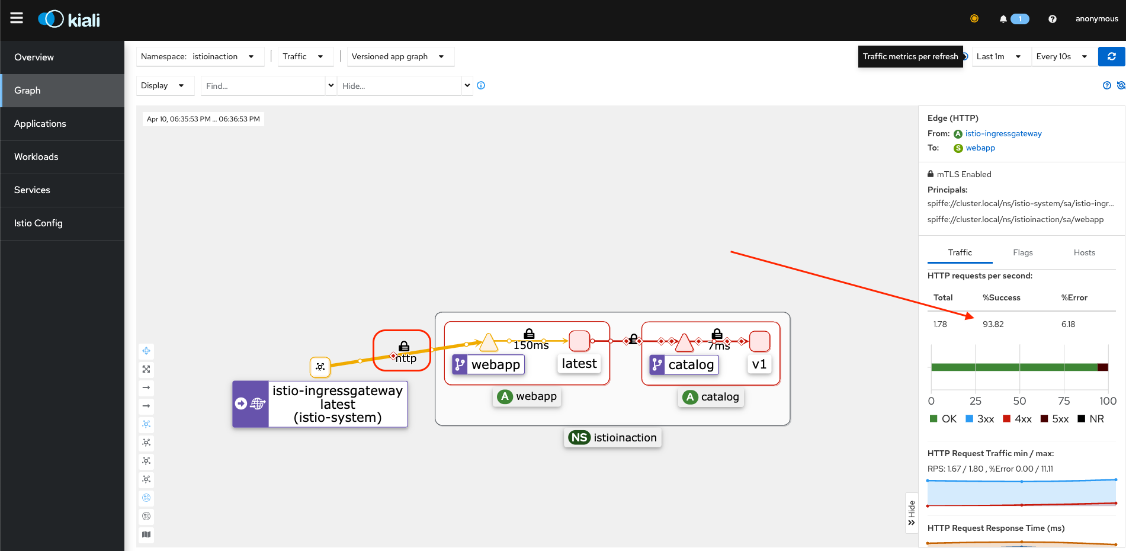Open Services in sidebar
This screenshot has height=551, width=1126.
pyautogui.click(x=62, y=190)
